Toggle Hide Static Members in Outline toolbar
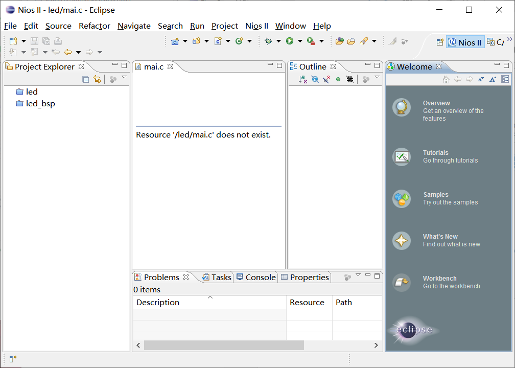The height and width of the screenshot is (368, 515). pos(326,79)
